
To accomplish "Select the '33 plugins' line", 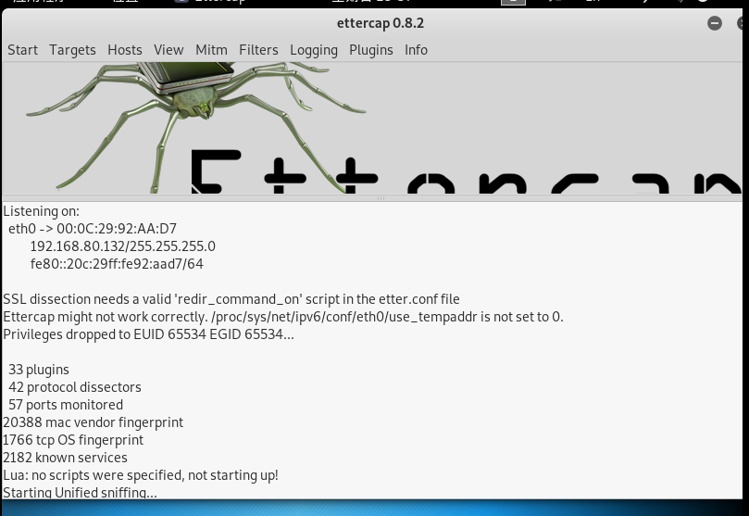I will [x=39, y=370].
